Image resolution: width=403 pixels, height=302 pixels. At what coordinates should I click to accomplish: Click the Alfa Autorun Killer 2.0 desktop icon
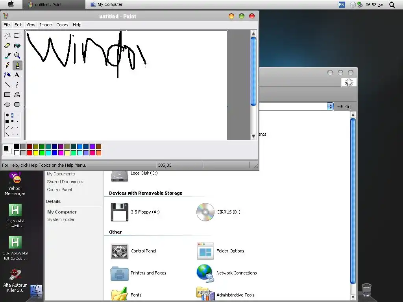click(x=15, y=281)
